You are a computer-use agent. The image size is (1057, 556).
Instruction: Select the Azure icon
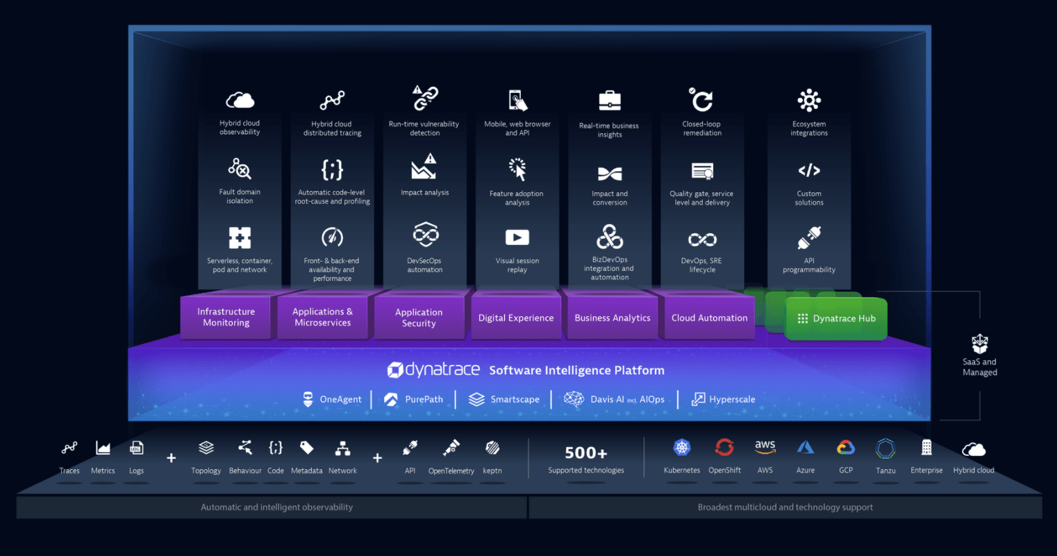(x=805, y=448)
